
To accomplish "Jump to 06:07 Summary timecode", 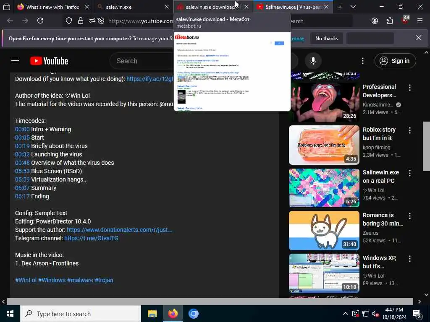I will pyautogui.click(x=22, y=188).
